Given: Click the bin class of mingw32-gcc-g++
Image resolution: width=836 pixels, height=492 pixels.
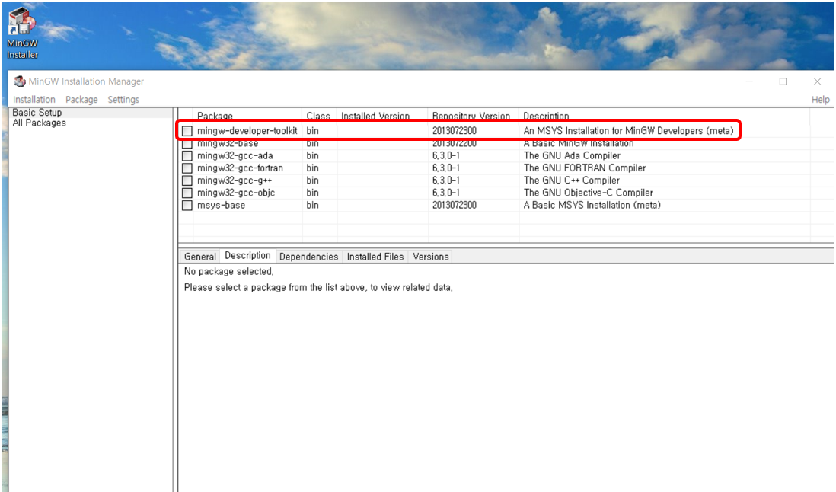Looking at the screenshot, I should (312, 181).
